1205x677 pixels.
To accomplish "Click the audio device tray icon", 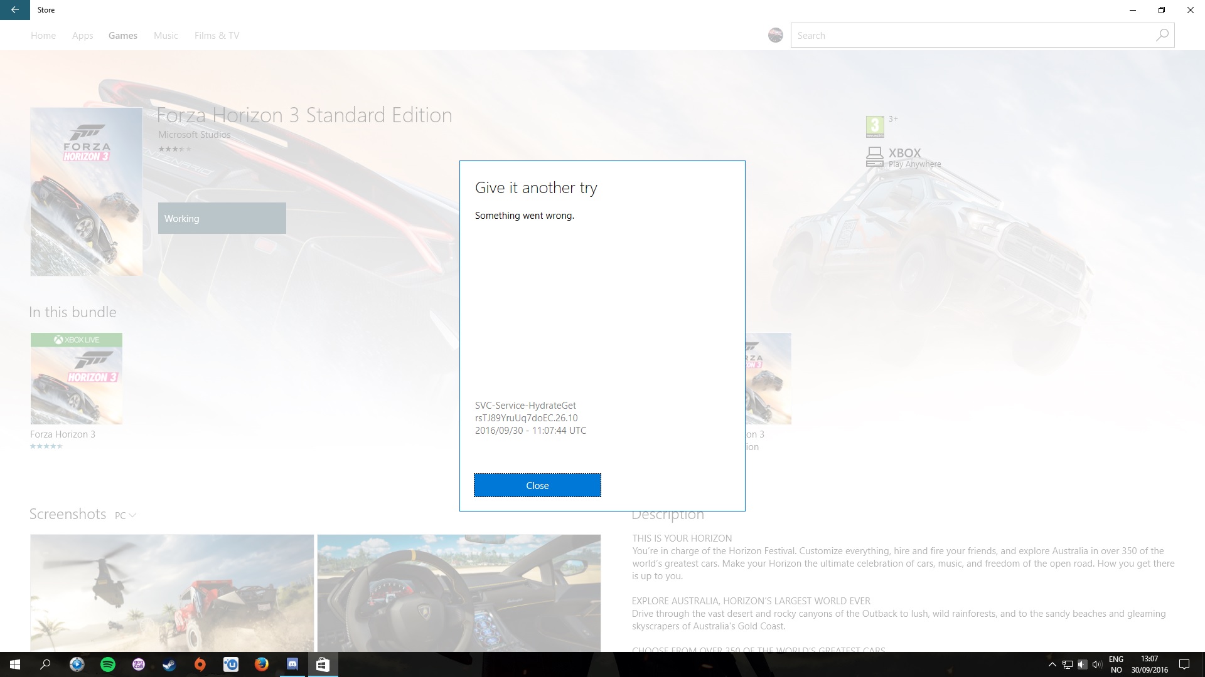I will tap(1082, 664).
